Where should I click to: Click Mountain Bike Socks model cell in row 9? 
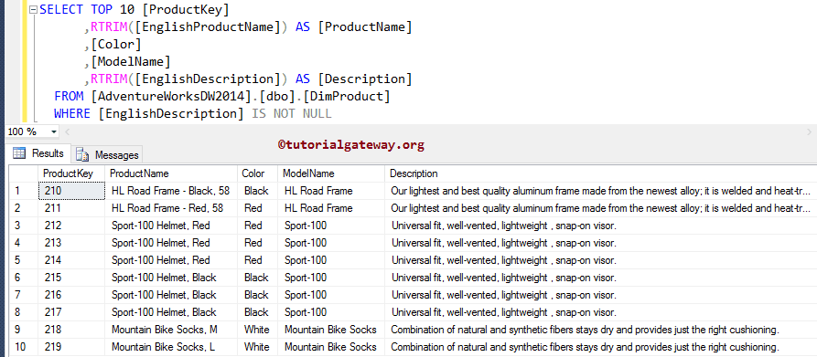pyautogui.click(x=331, y=330)
